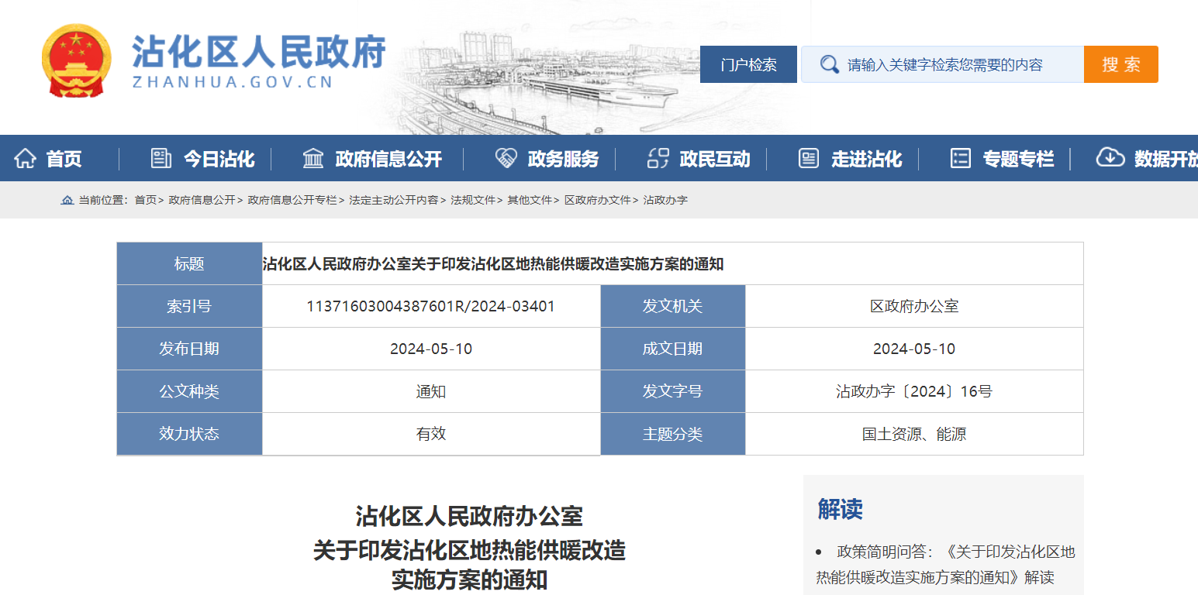Viewport: 1198px width, 595px height.
Task: Click the magnifier icon in the search box
Action: click(x=829, y=64)
